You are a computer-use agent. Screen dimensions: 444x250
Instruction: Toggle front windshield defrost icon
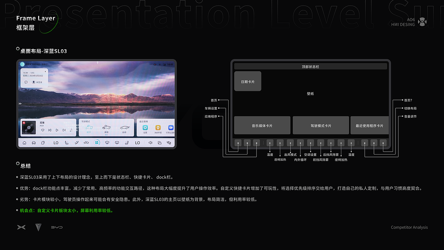click(107, 143)
